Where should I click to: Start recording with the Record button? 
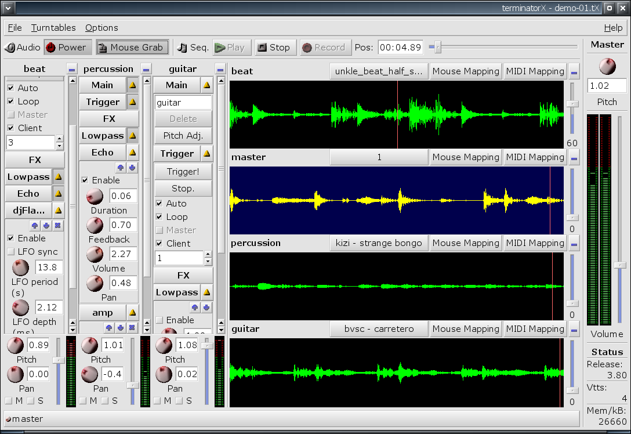click(325, 48)
